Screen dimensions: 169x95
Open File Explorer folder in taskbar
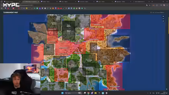96,93
